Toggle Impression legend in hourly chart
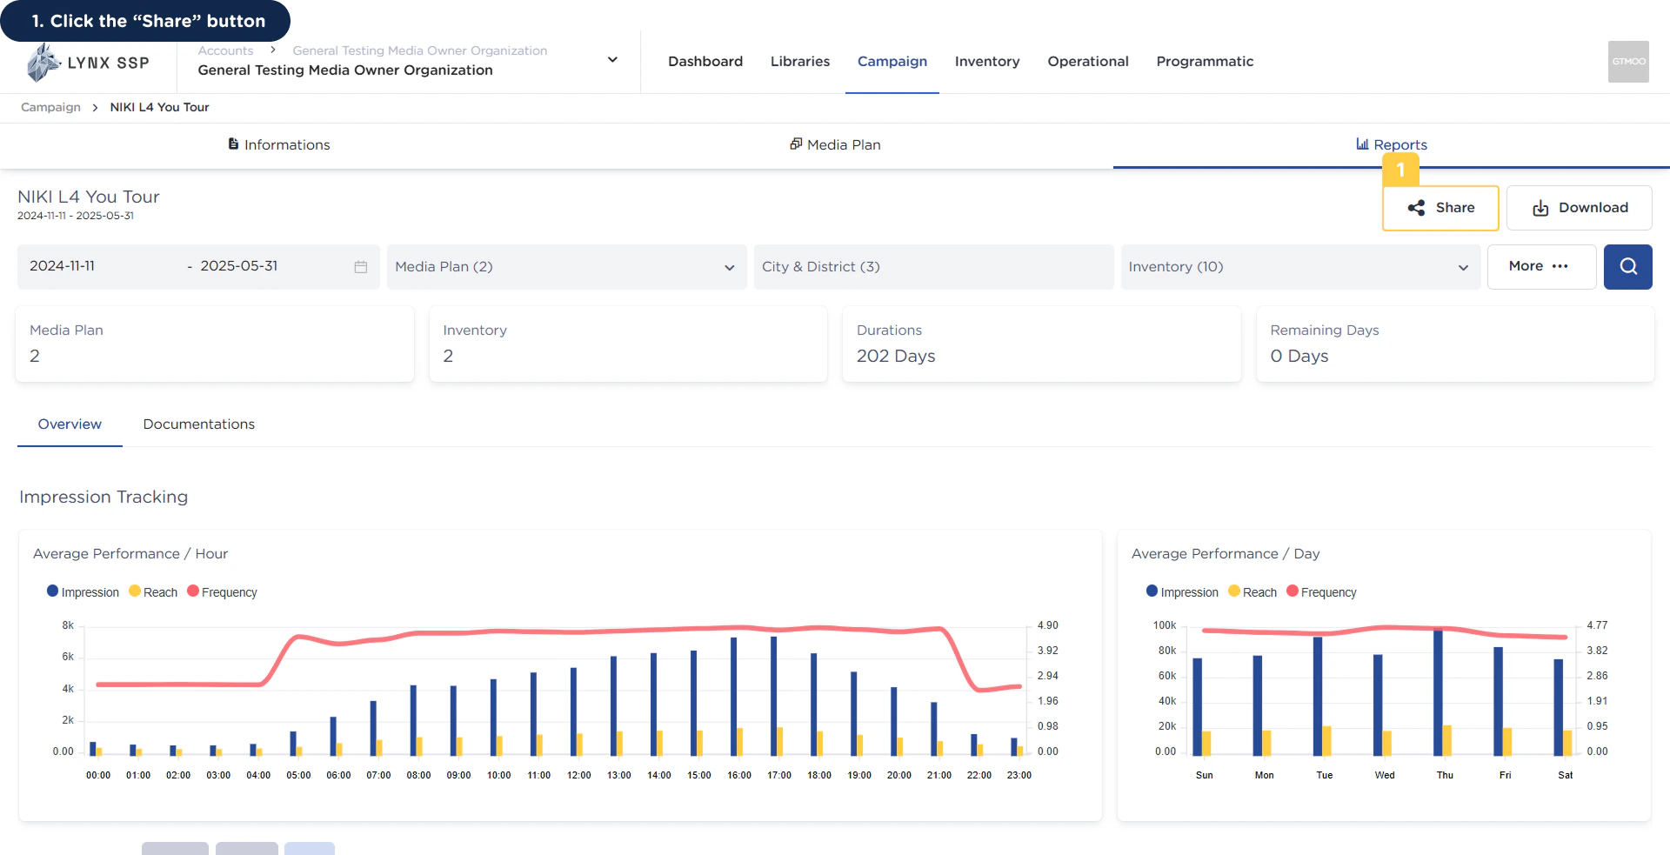Image resolution: width=1670 pixels, height=855 pixels. tap(83, 592)
